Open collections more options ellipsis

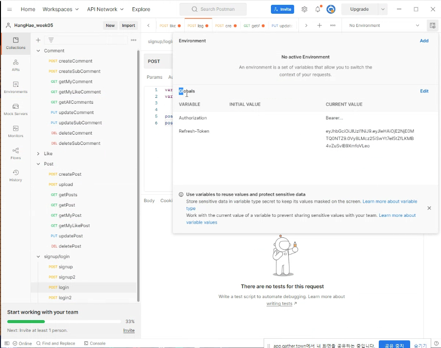click(x=134, y=40)
